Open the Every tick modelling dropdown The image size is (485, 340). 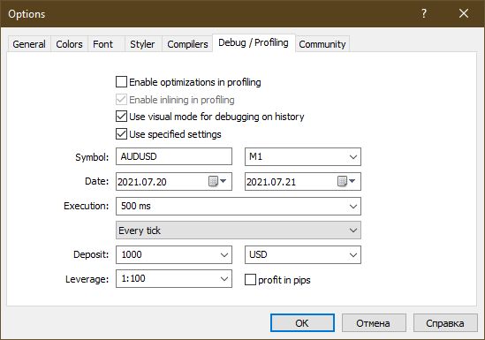[239, 230]
